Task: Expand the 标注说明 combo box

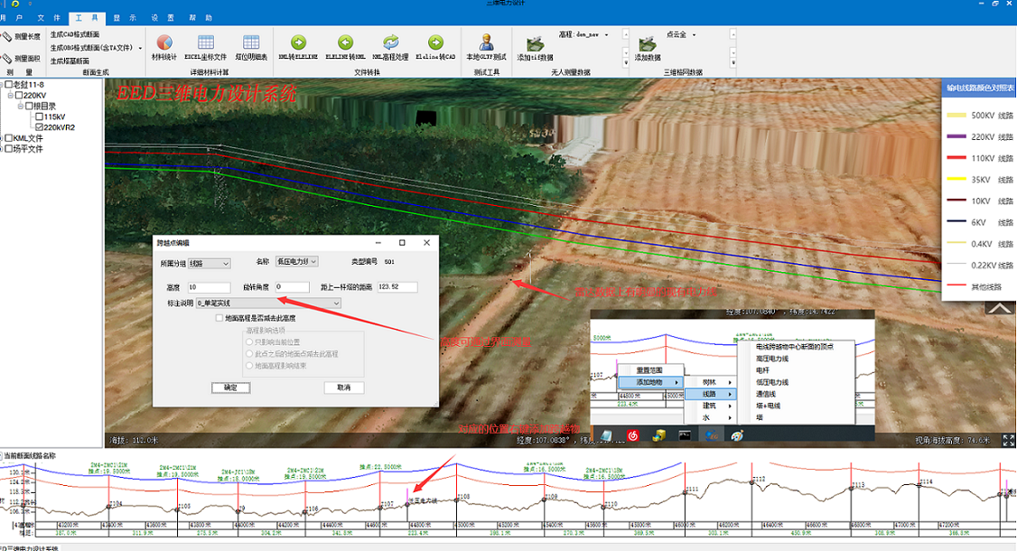Action: coord(336,304)
